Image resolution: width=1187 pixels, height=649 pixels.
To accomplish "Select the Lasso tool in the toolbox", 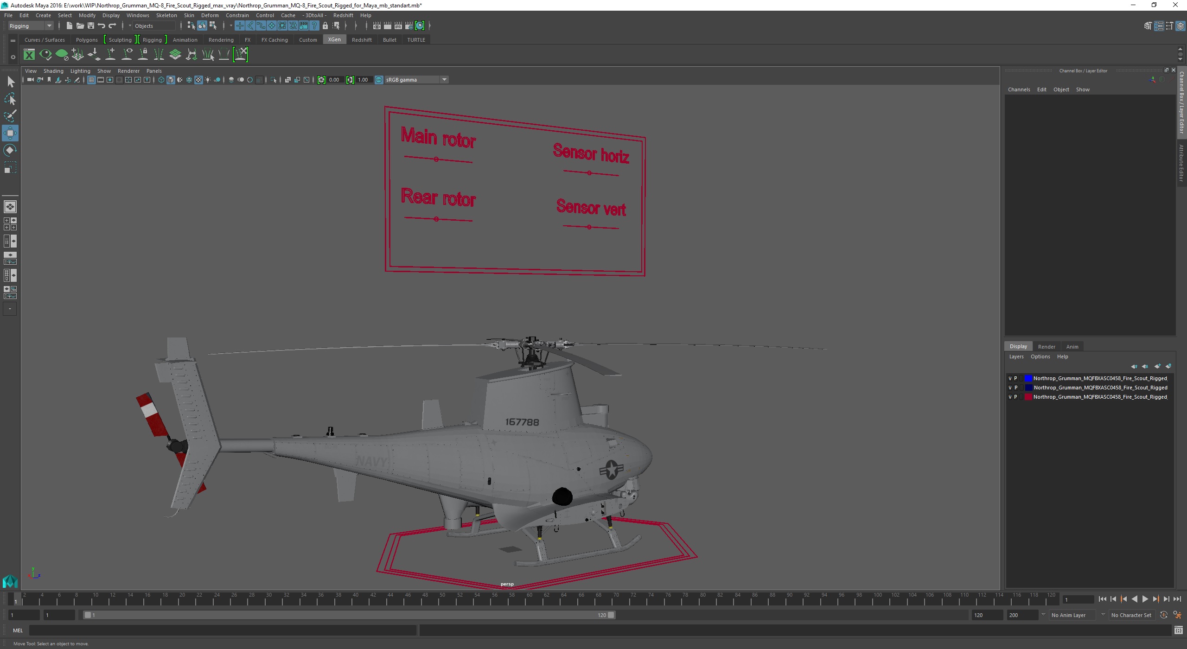I will tap(10, 99).
